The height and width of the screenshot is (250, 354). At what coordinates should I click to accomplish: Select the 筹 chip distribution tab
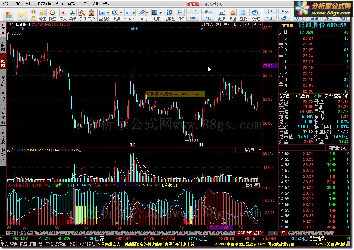306,233
